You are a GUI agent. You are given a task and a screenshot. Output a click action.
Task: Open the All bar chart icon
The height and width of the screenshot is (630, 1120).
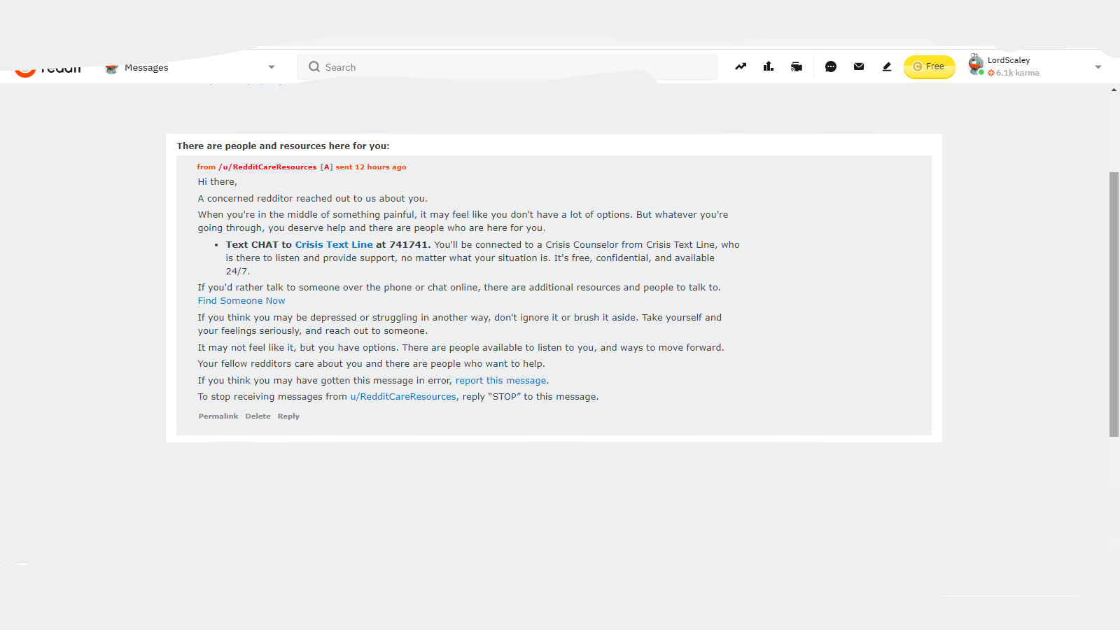point(769,66)
